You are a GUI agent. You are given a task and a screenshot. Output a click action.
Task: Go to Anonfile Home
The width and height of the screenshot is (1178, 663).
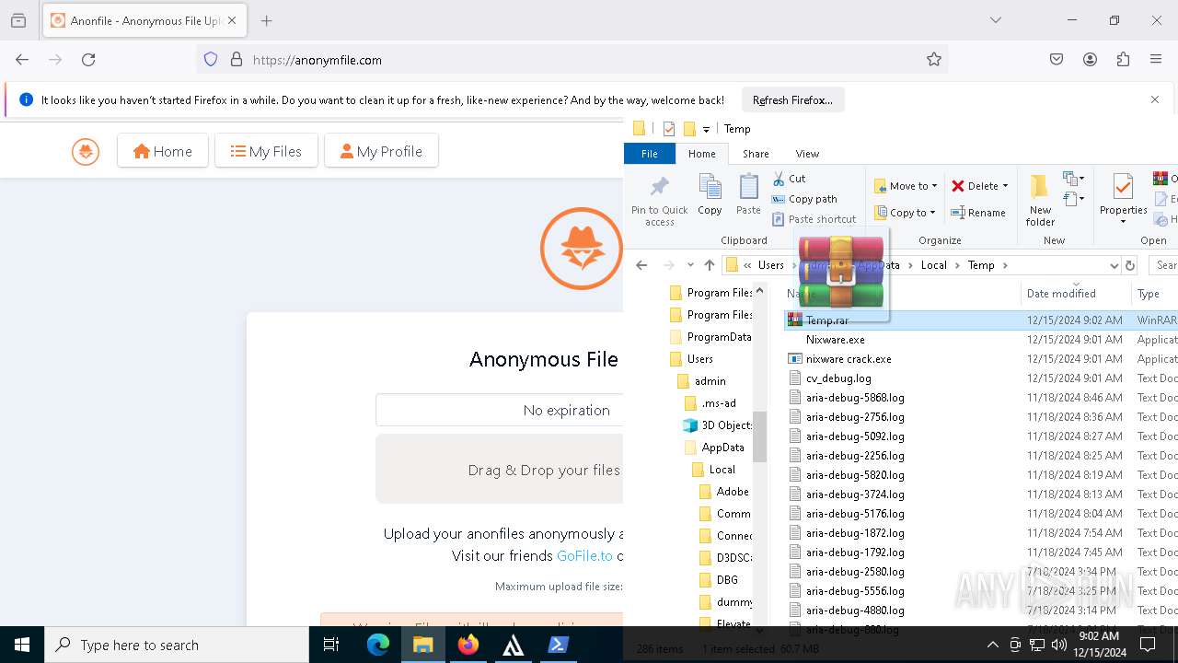(x=163, y=151)
